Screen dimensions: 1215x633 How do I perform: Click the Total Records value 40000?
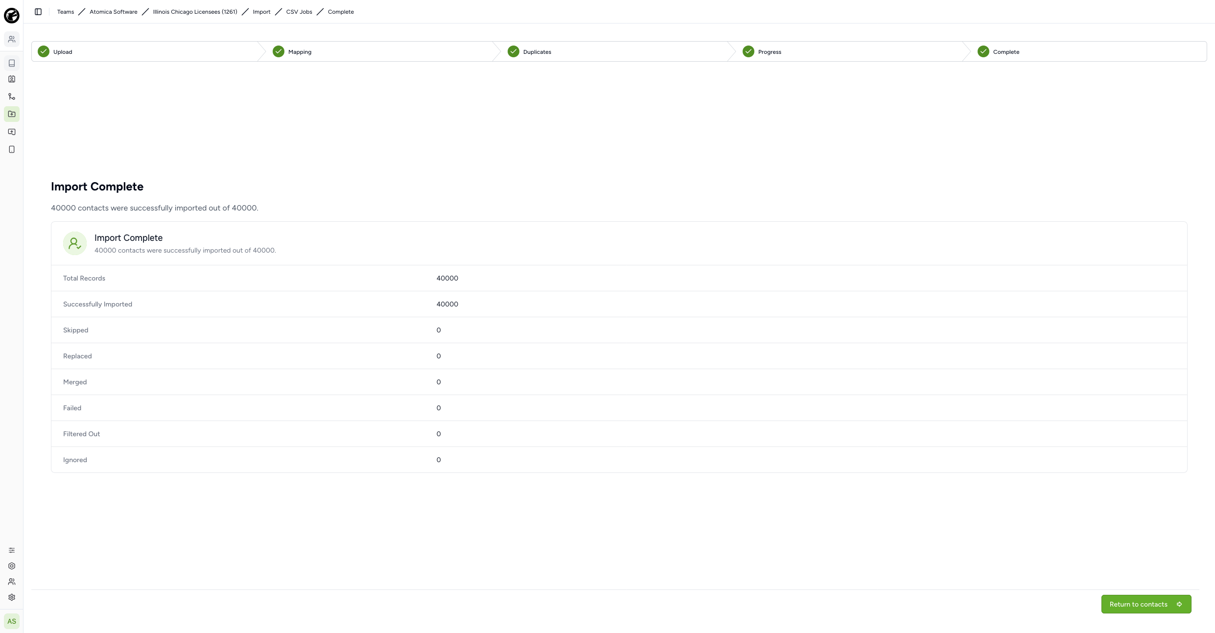(x=447, y=278)
